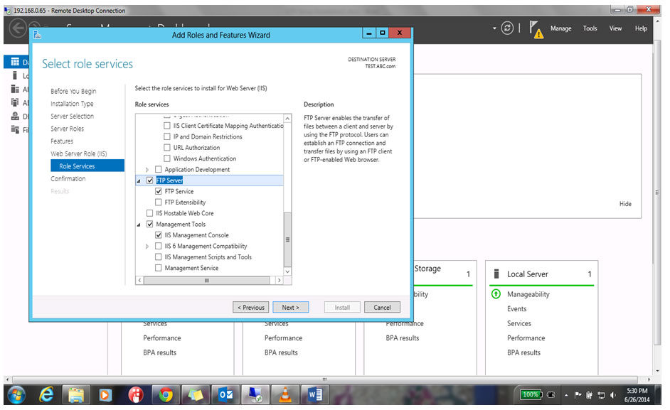
Task: Open File Explorer from the taskbar
Action: 76,394
